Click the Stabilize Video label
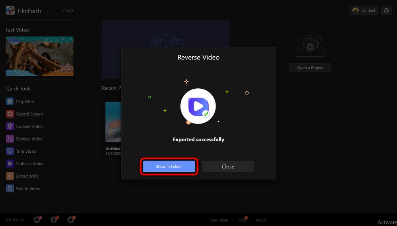Viewport: 397px width, 226px height. [x=30, y=164]
